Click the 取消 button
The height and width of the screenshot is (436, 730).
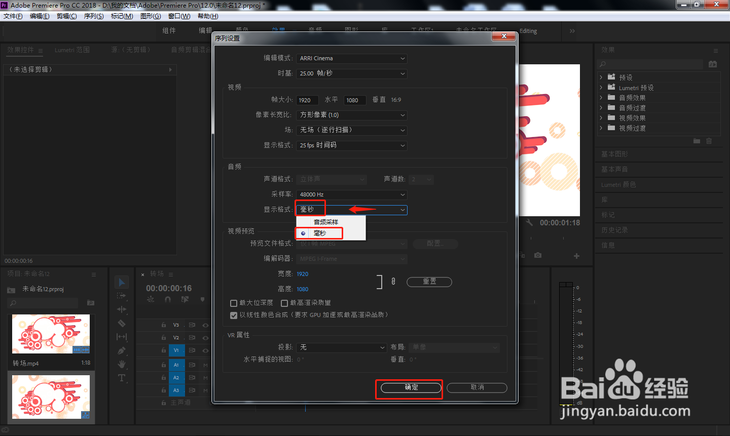click(x=477, y=387)
